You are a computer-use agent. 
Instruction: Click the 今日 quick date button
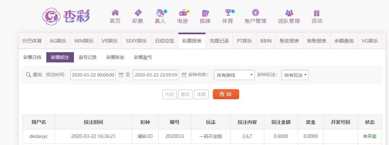click(169, 94)
